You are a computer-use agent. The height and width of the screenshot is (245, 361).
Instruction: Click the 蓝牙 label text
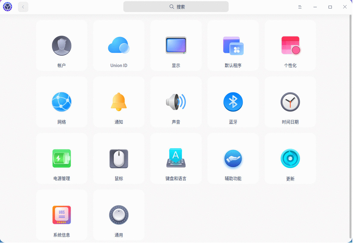(x=233, y=122)
